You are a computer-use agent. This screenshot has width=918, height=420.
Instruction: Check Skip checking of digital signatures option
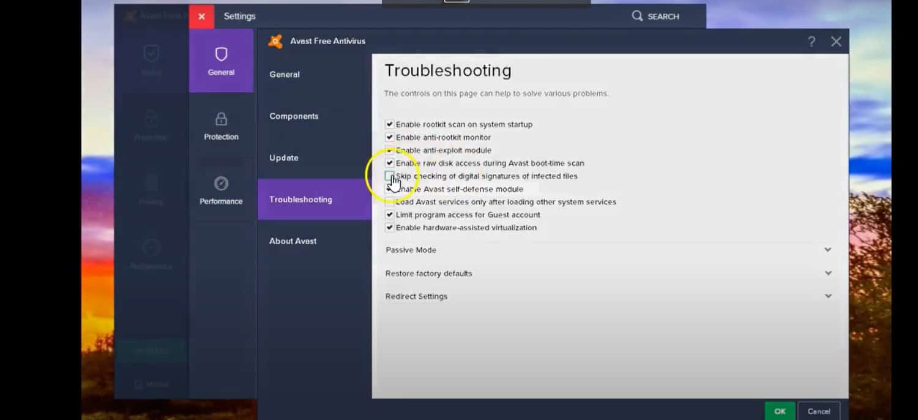[389, 176]
